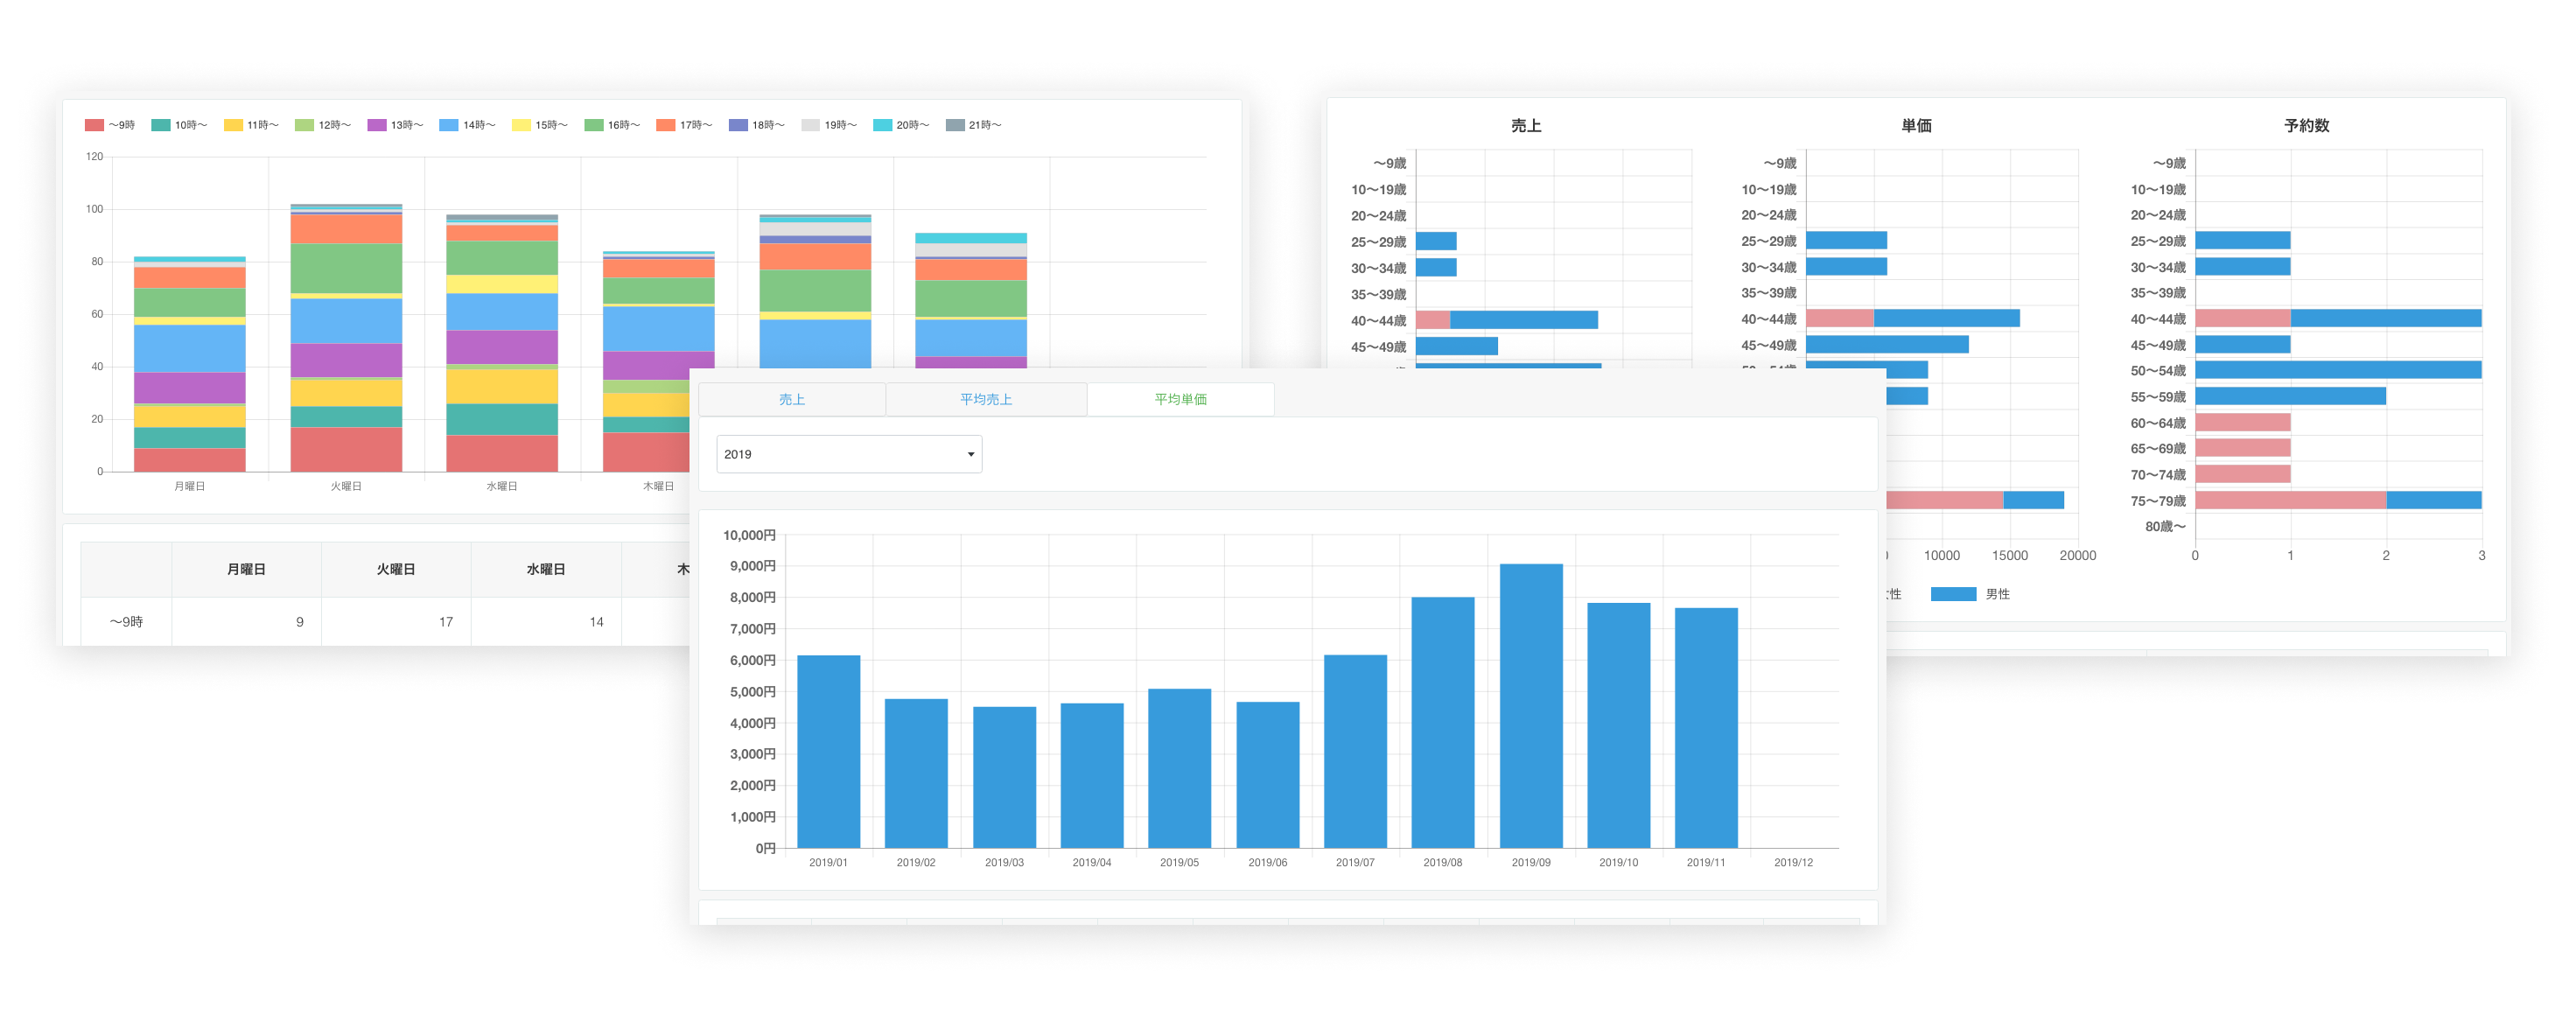Switch to the 売上 tab
Viewport: 2576px width, 1029px height.
point(791,399)
